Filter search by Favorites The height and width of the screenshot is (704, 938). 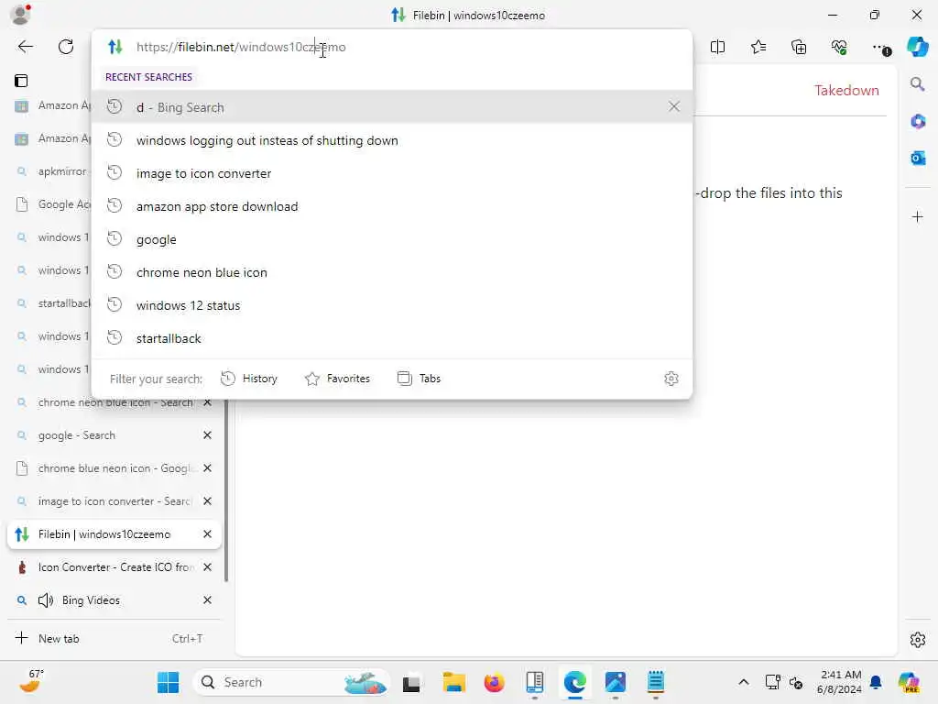point(337,379)
